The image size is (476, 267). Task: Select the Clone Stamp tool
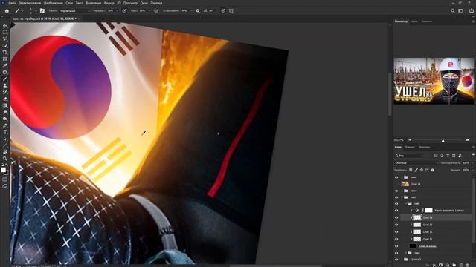click(x=5, y=86)
